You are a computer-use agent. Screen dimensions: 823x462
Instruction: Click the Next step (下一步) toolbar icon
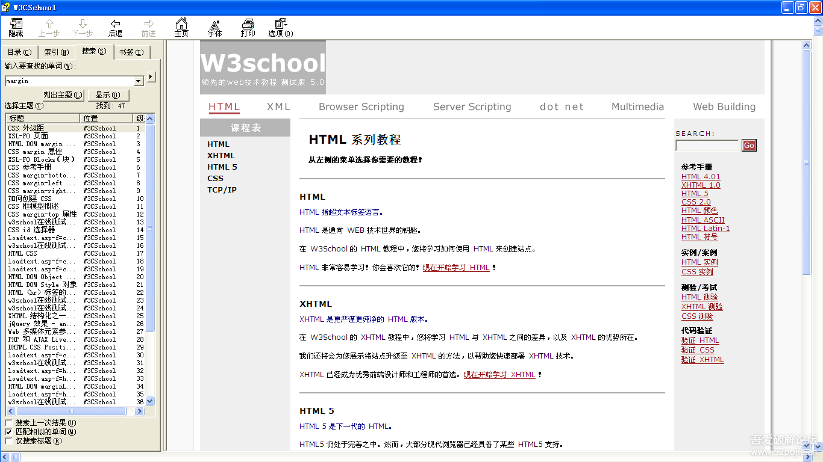[83, 28]
